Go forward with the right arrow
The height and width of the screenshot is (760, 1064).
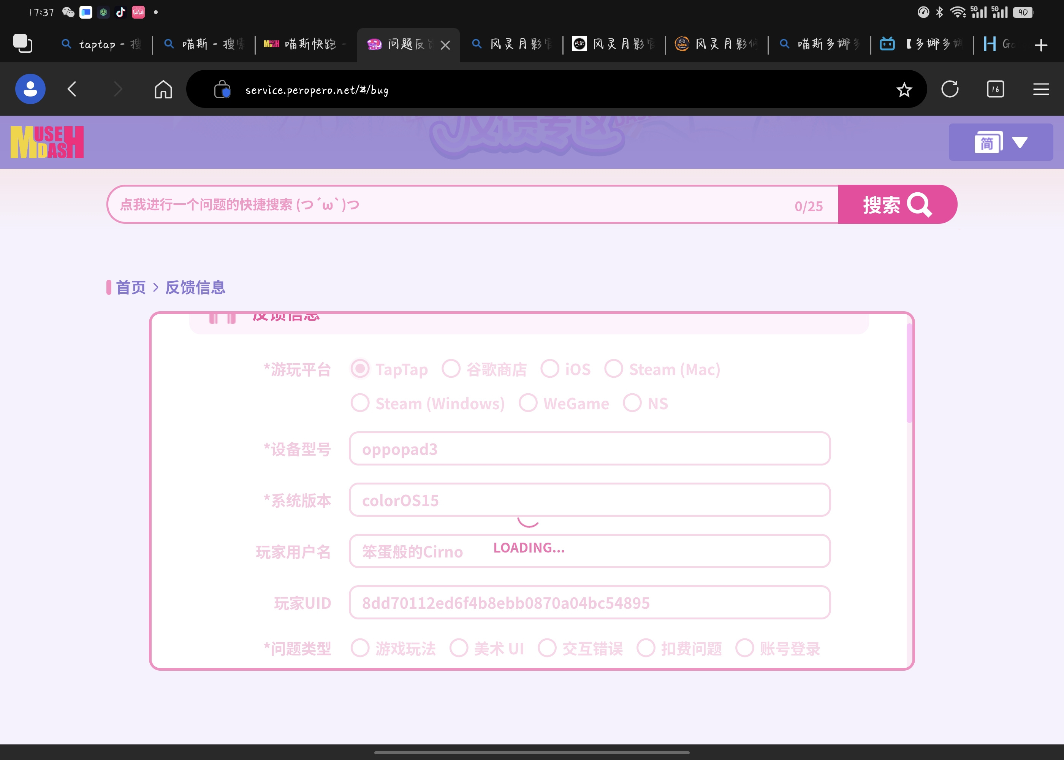coord(118,89)
